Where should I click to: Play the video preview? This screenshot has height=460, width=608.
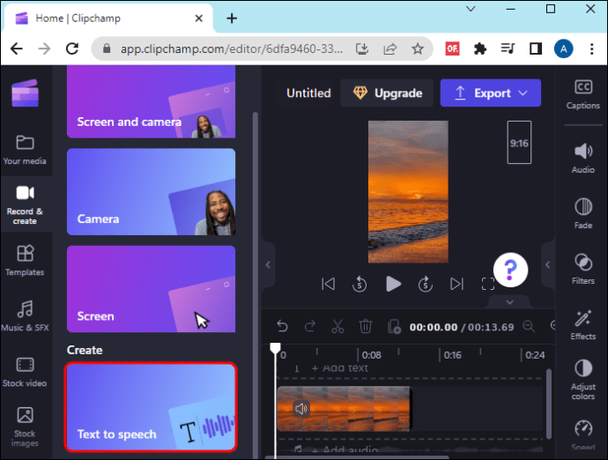tap(393, 284)
